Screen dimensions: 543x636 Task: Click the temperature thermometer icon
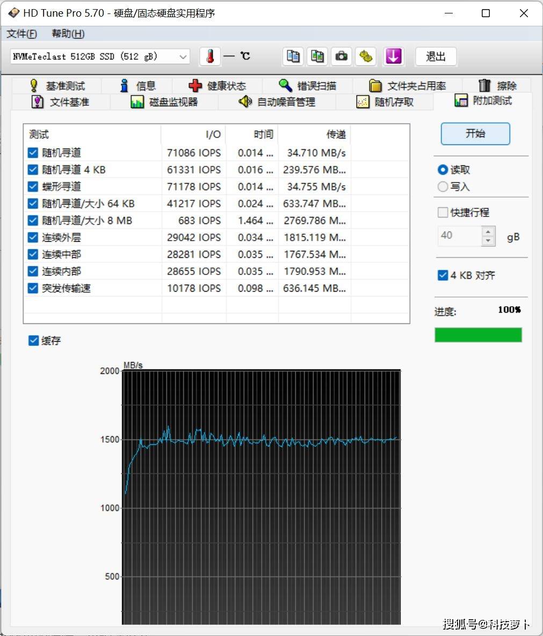click(x=210, y=56)
